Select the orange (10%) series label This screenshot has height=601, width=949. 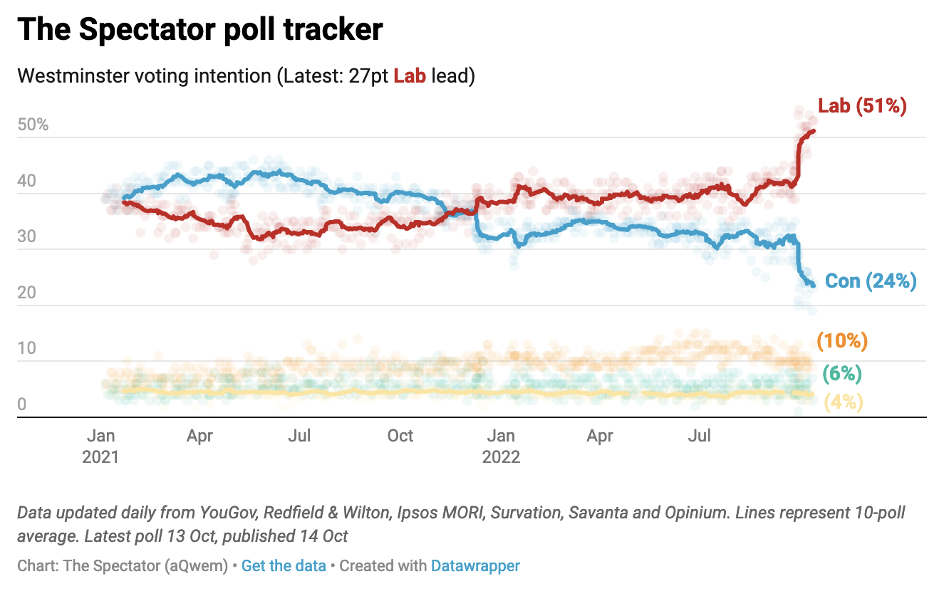pos(842,341)
